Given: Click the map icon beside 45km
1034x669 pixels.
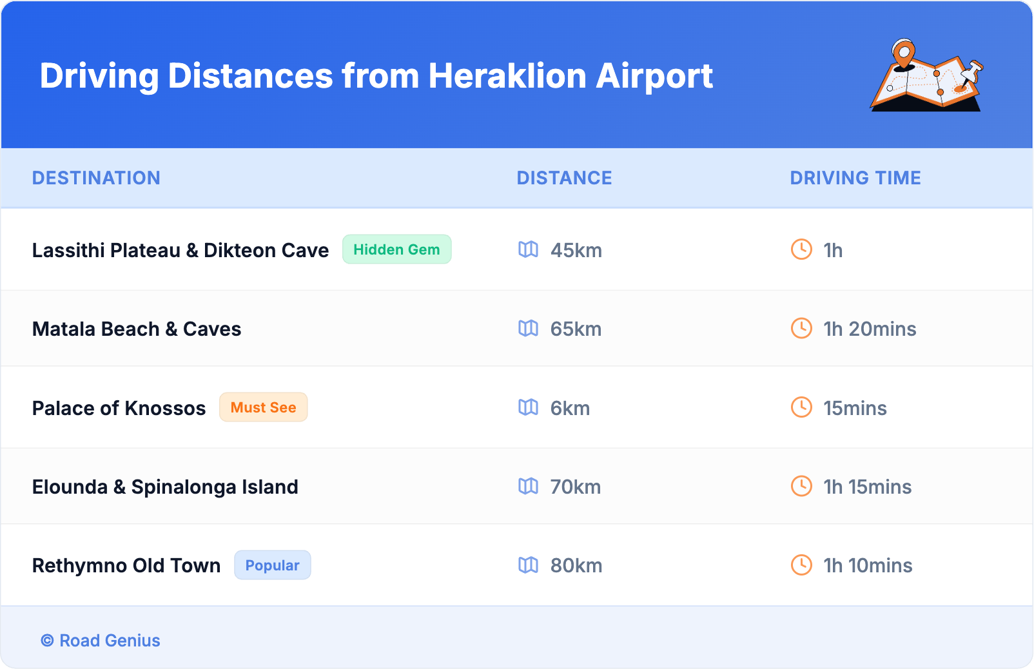Looking at the screenshot, I should click(528, 249).
